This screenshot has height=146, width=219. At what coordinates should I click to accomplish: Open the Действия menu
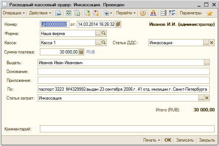click(x=40, y=13)
